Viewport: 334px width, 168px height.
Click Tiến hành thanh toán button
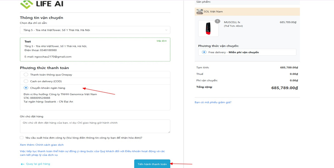click(x=152, y=164)
